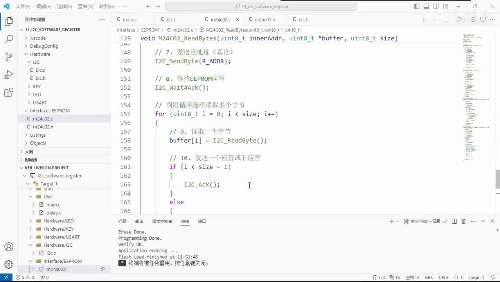Viewport: 500px width, 282px height.
Task: Switch to m24c02.h editor tab
Action: [264, 19]
